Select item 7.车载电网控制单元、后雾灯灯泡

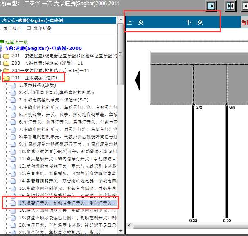tap(68, 129)
